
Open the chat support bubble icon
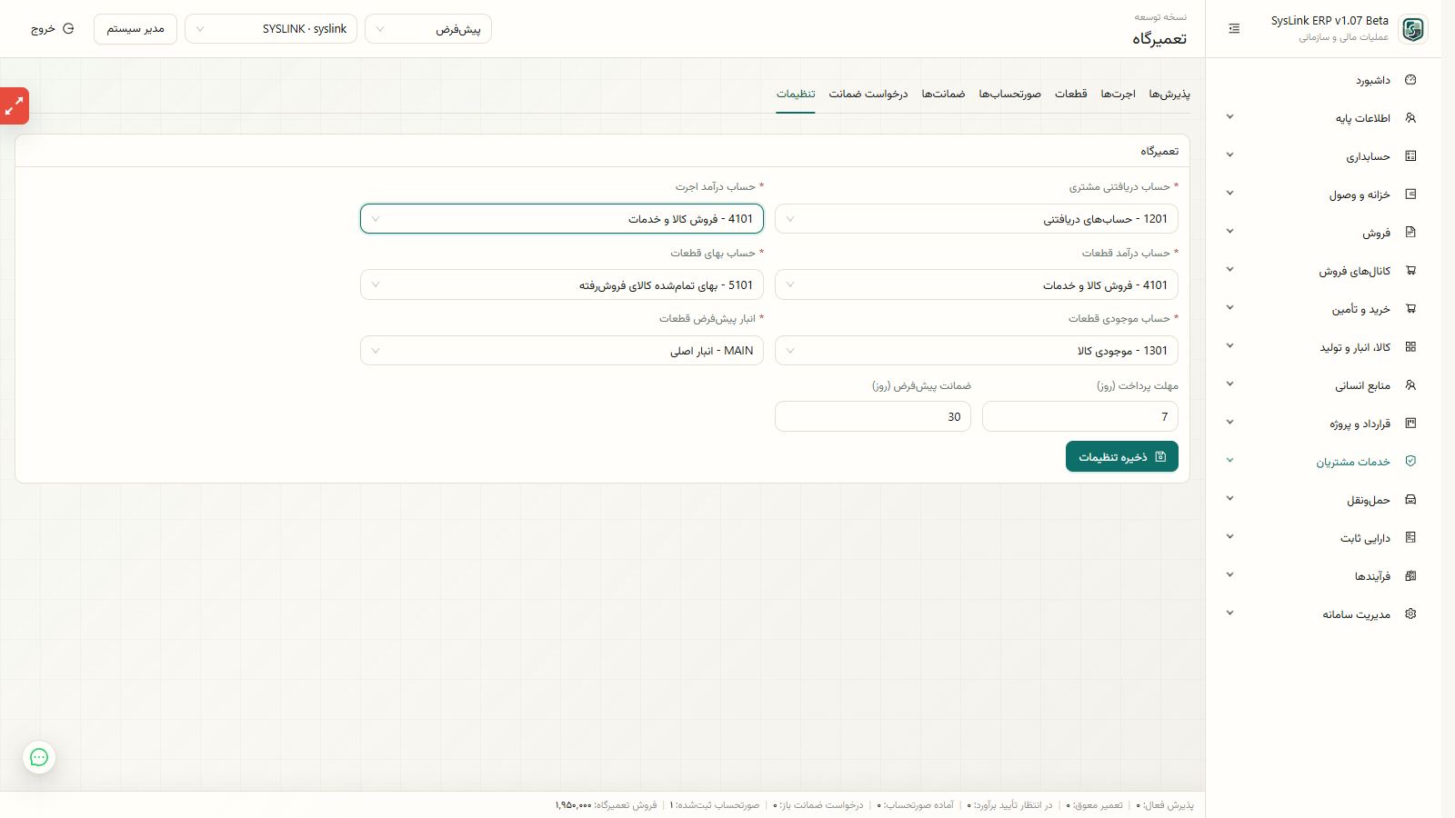(x=39, y=757)
